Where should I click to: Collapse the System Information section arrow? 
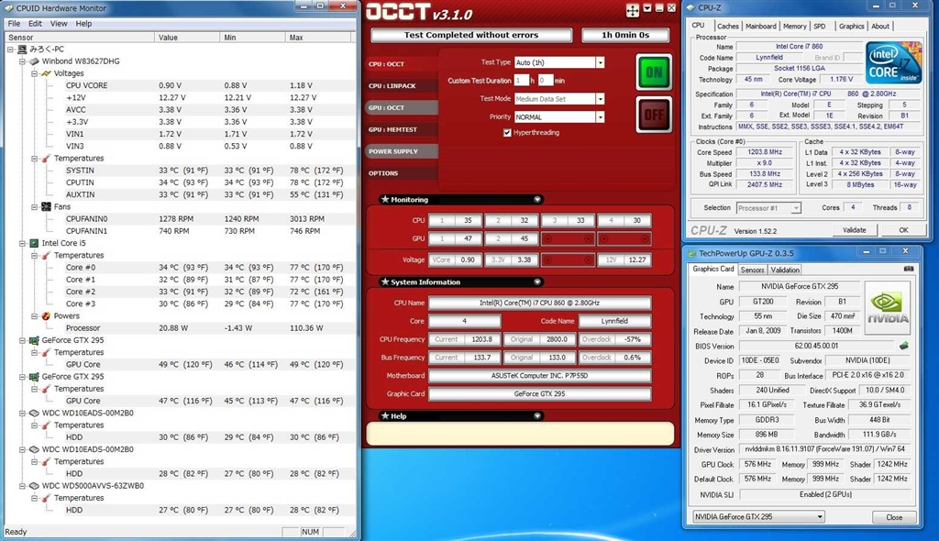[537, 282]
